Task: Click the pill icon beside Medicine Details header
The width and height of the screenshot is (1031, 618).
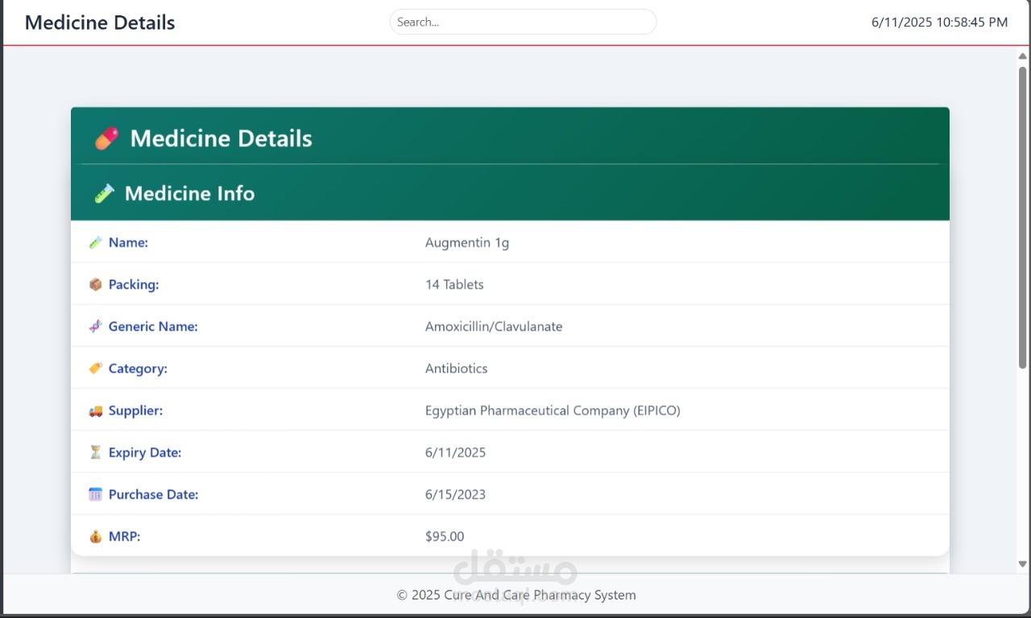Action: 106,138
